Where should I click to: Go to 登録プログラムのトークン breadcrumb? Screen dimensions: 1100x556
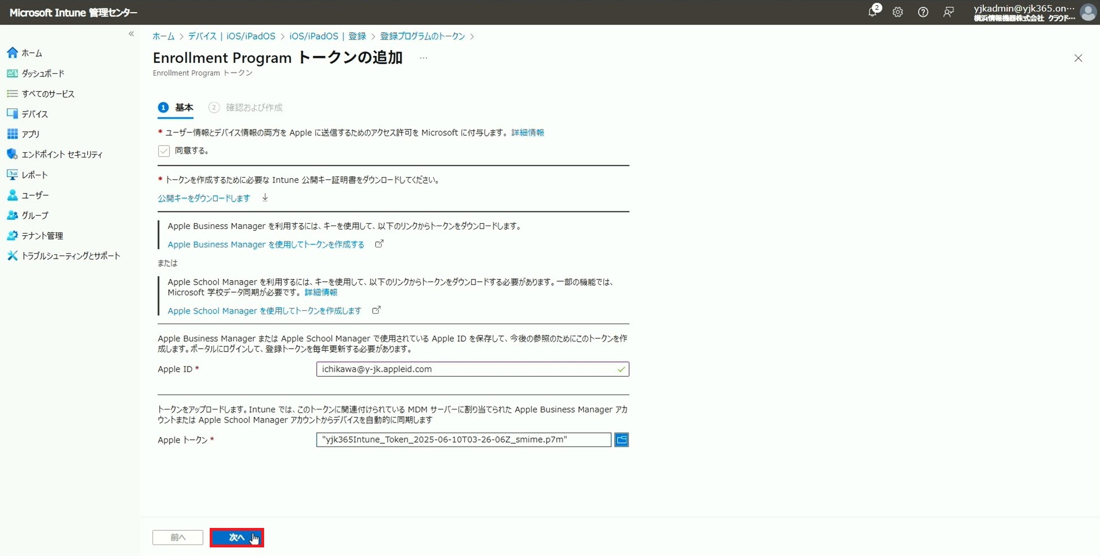tap(423, 36)
